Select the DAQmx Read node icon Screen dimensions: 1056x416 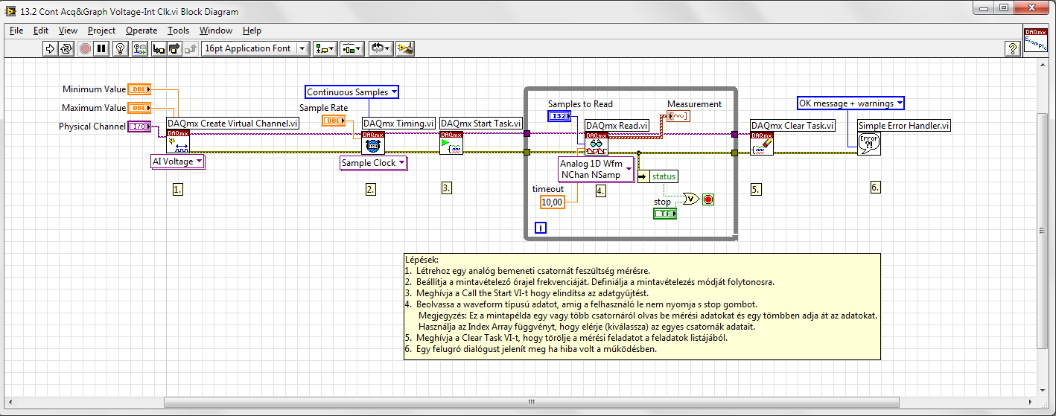click(596, 144)
